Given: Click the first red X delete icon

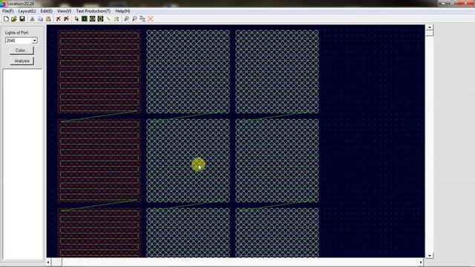Looking at the screenshot, I should (59, 19).
